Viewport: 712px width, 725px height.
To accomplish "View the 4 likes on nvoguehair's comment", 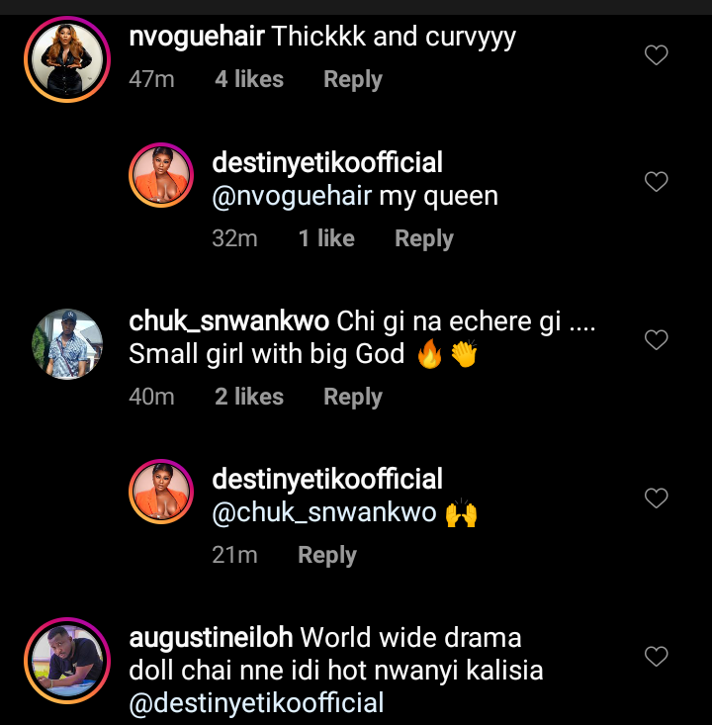I will point(249,79).
